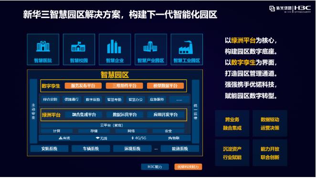316x178 pixels.
Task: Click the wired network (有线) icon
Action: click(x=61, y=138)
